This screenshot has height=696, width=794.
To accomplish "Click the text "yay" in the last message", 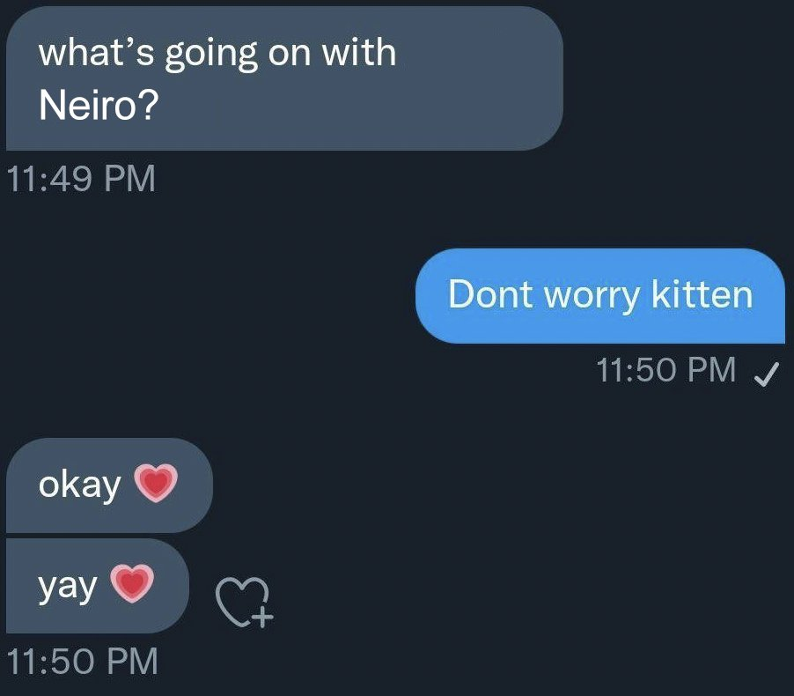I will point(67,587).
